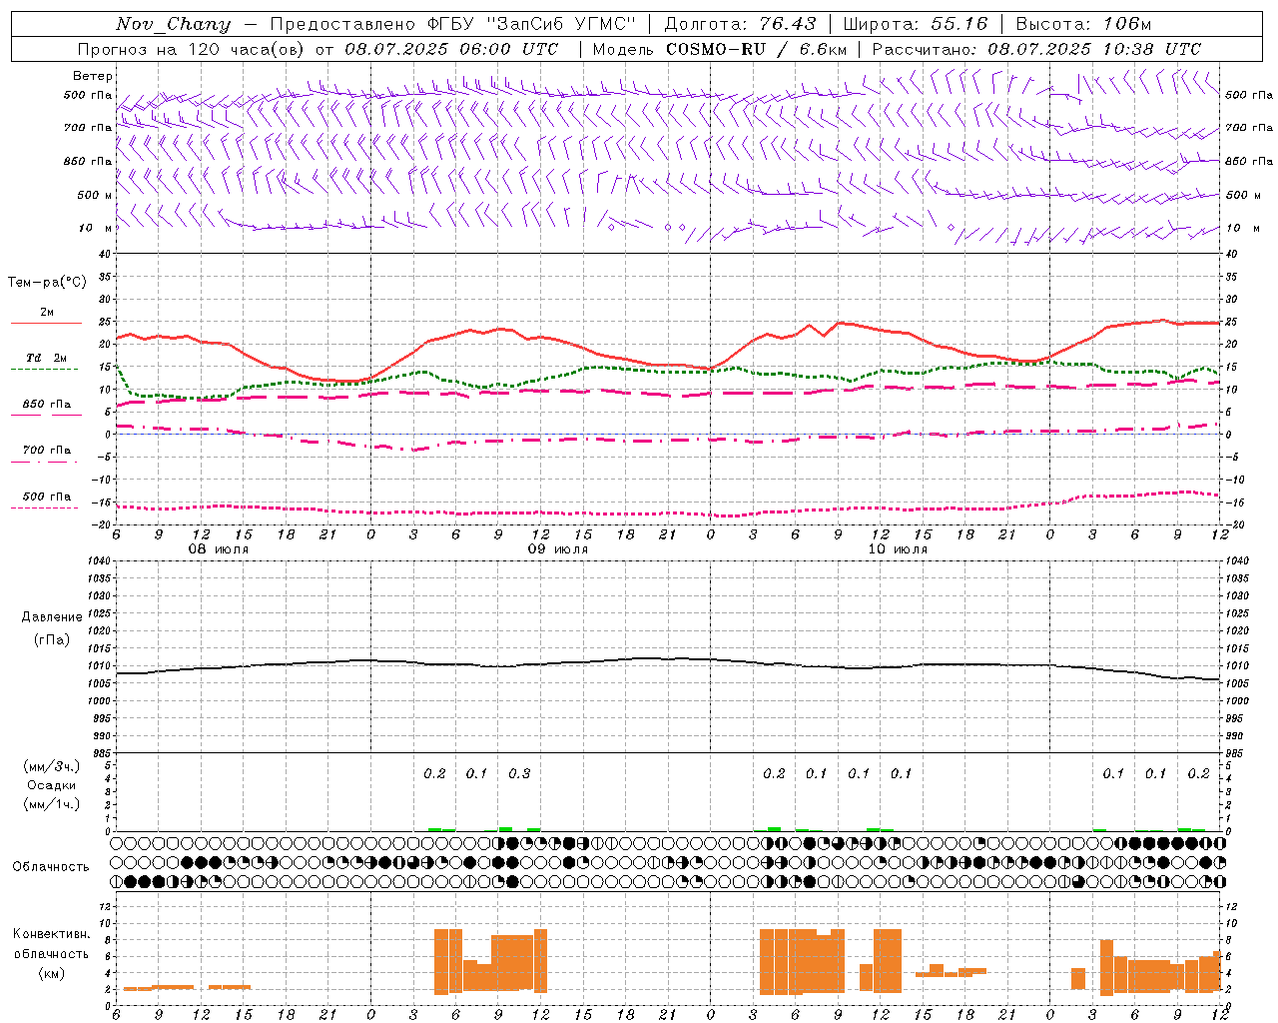Click the station name Nov_Chany in the header

click(x=174, y=24)
